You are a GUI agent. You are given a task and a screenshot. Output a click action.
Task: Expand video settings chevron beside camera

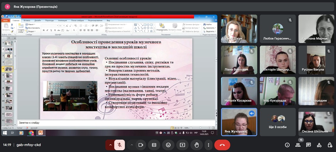click(x=132, y=145)
